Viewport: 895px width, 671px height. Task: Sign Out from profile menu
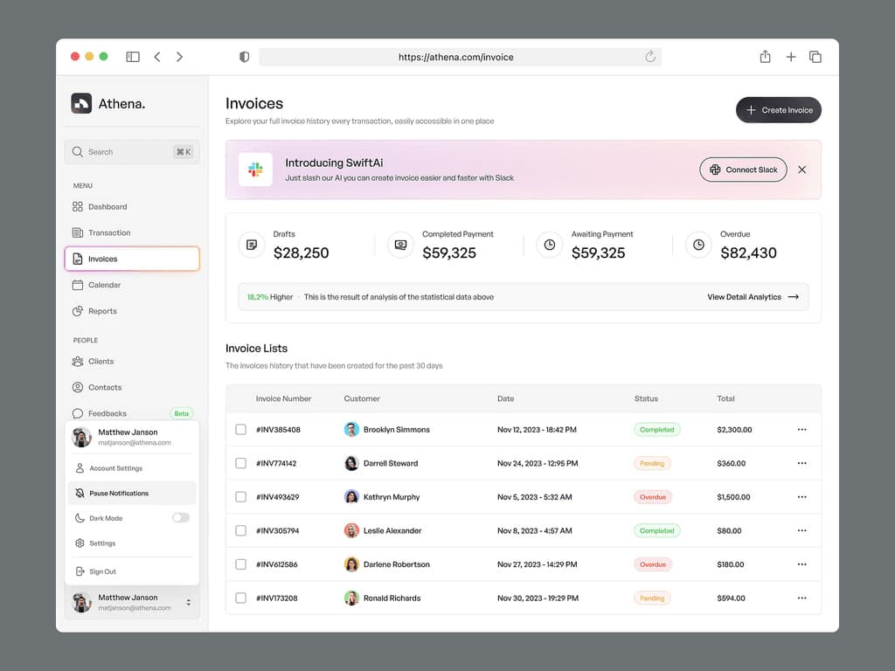[132, 571]
